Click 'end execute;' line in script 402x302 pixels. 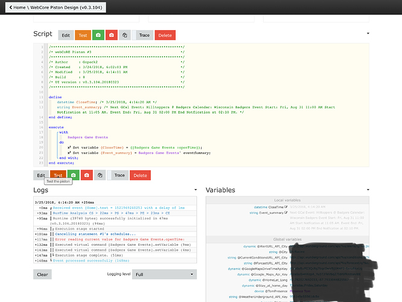[x=62, y=163]
